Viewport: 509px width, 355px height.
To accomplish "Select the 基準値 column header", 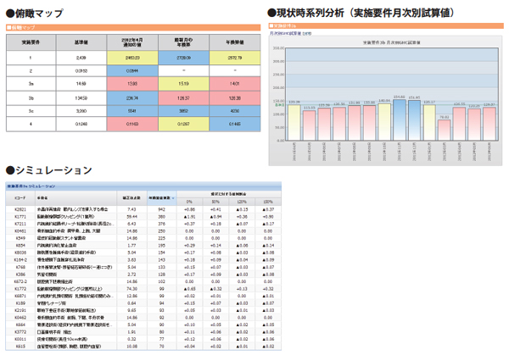I will tap(81, 42).
